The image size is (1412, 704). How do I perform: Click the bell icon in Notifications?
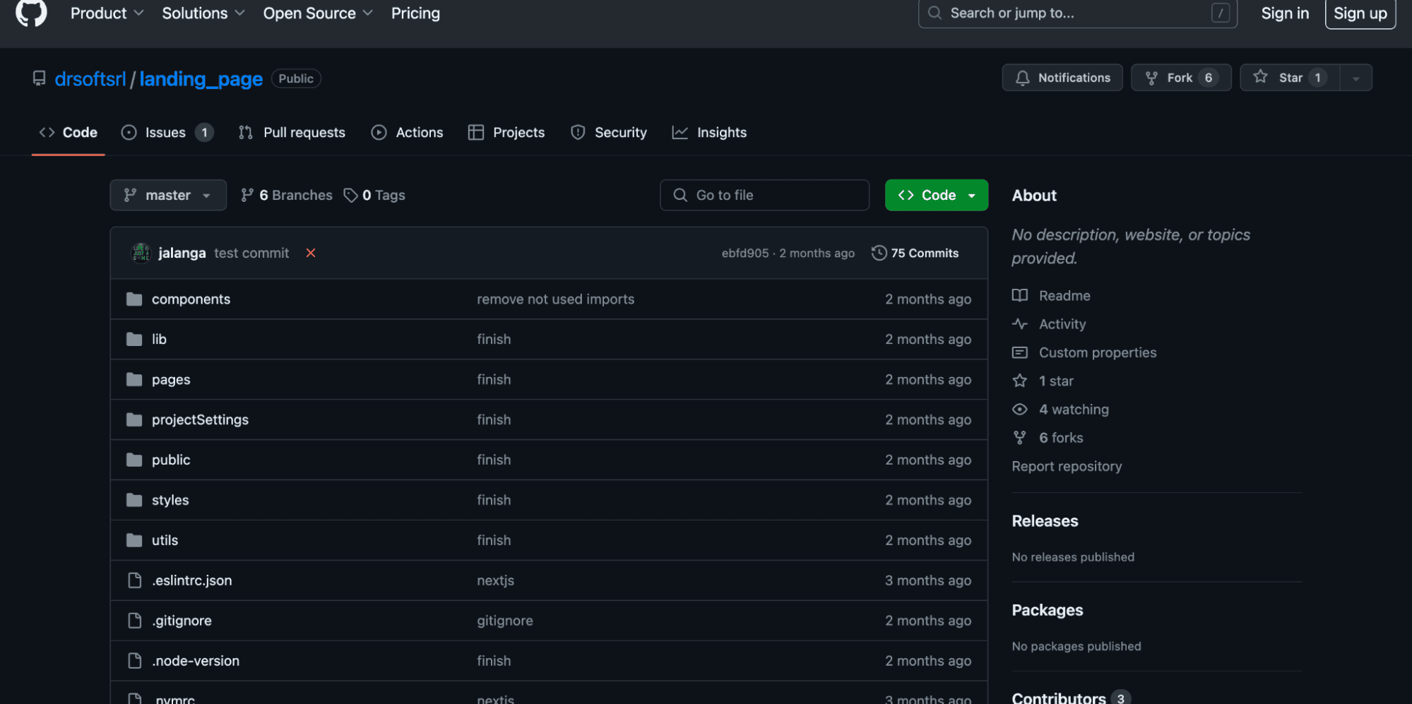point(1022,78)
